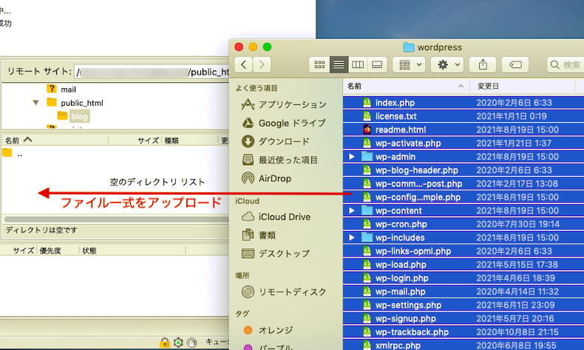Open リモートディスク in sidebar
584x350 pixels.
tap(284, 292)
